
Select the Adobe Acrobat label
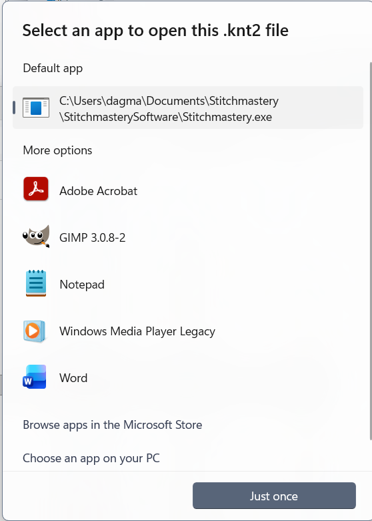tap(98, 191)
